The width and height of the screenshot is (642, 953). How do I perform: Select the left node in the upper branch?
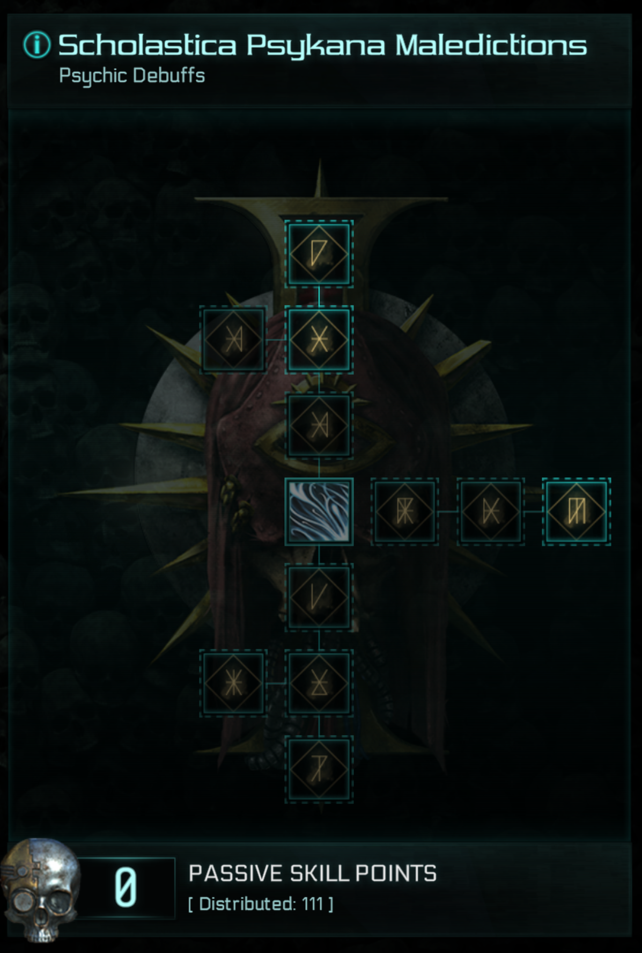pyautogui.click(x=233, y=340)
